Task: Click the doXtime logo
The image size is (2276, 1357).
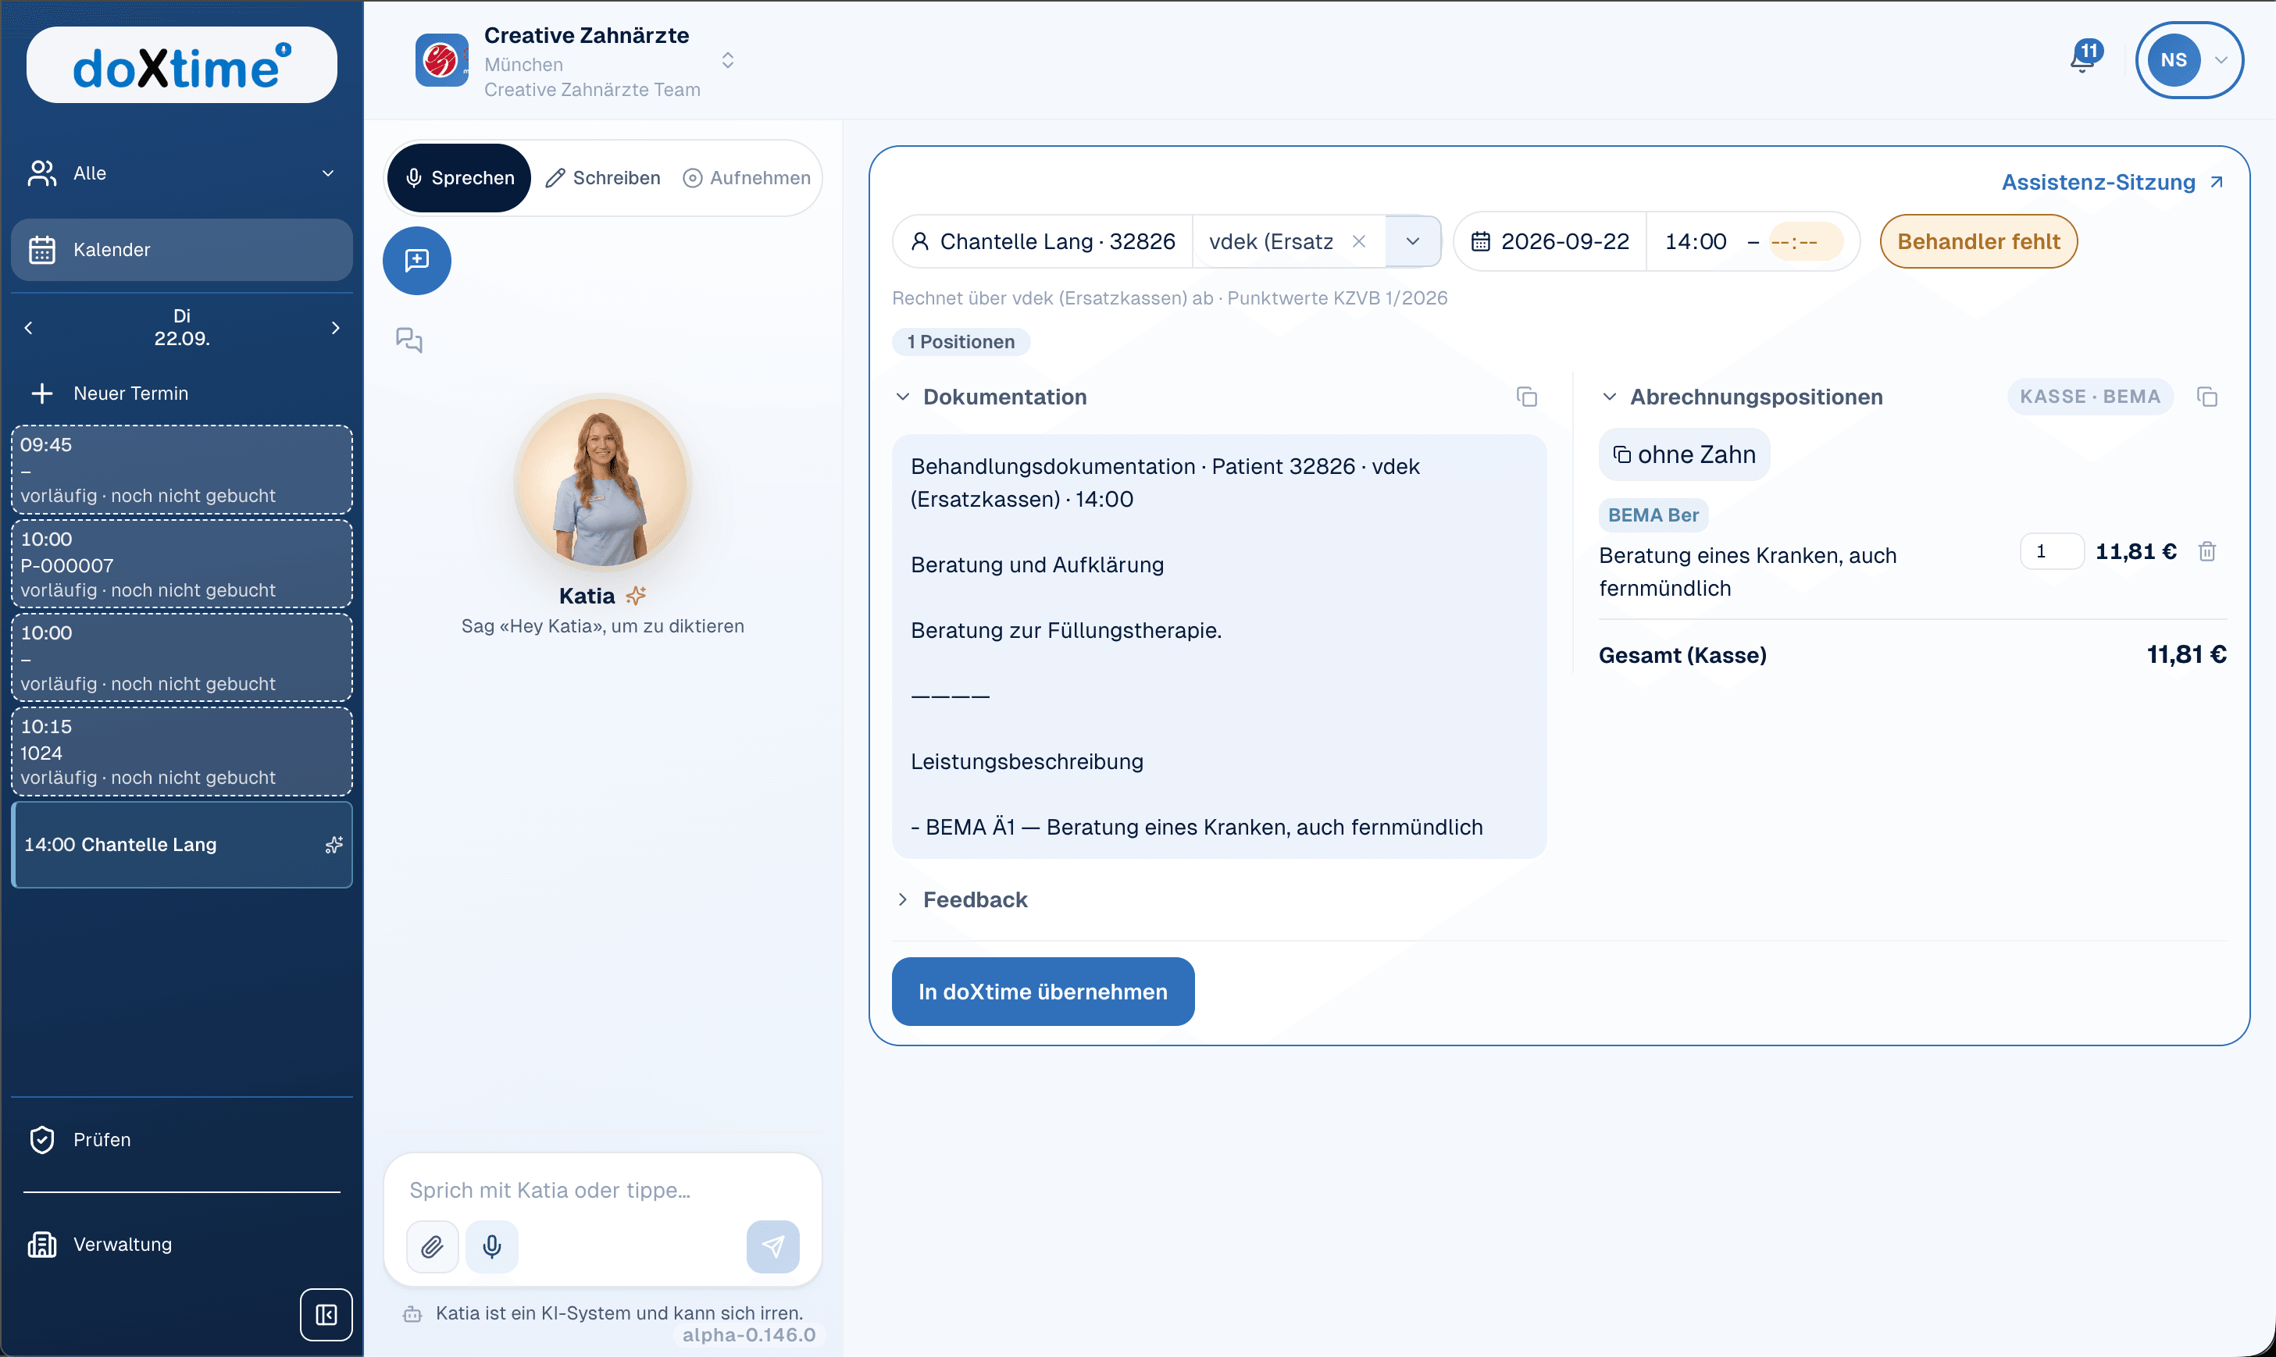Action: pyautogui.click(x=182, y=65)
